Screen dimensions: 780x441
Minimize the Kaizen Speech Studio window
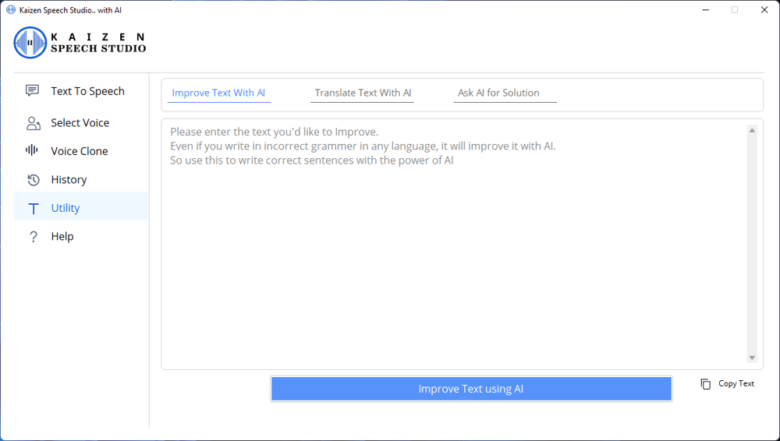coord(704,10)
